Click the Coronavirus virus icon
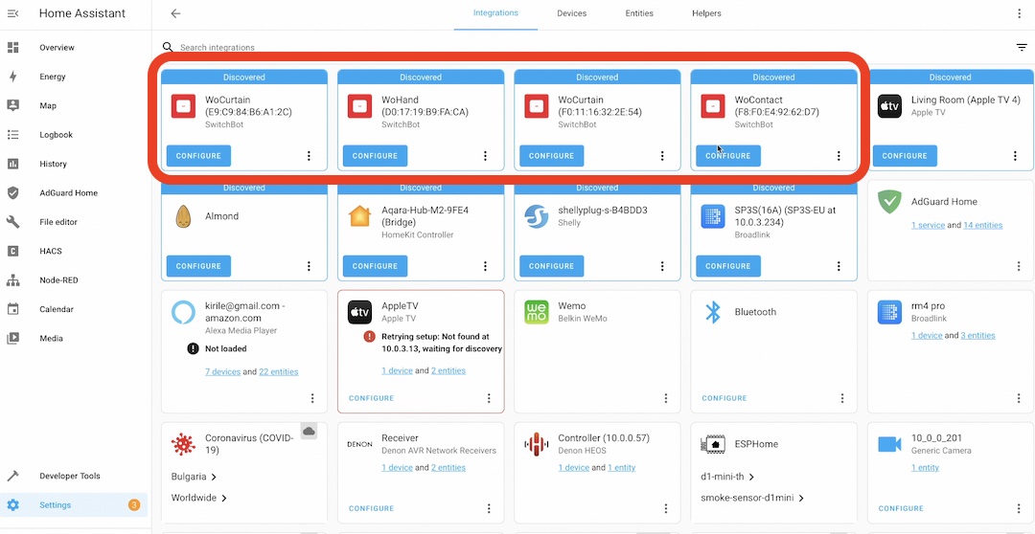 tap(183, 444)
